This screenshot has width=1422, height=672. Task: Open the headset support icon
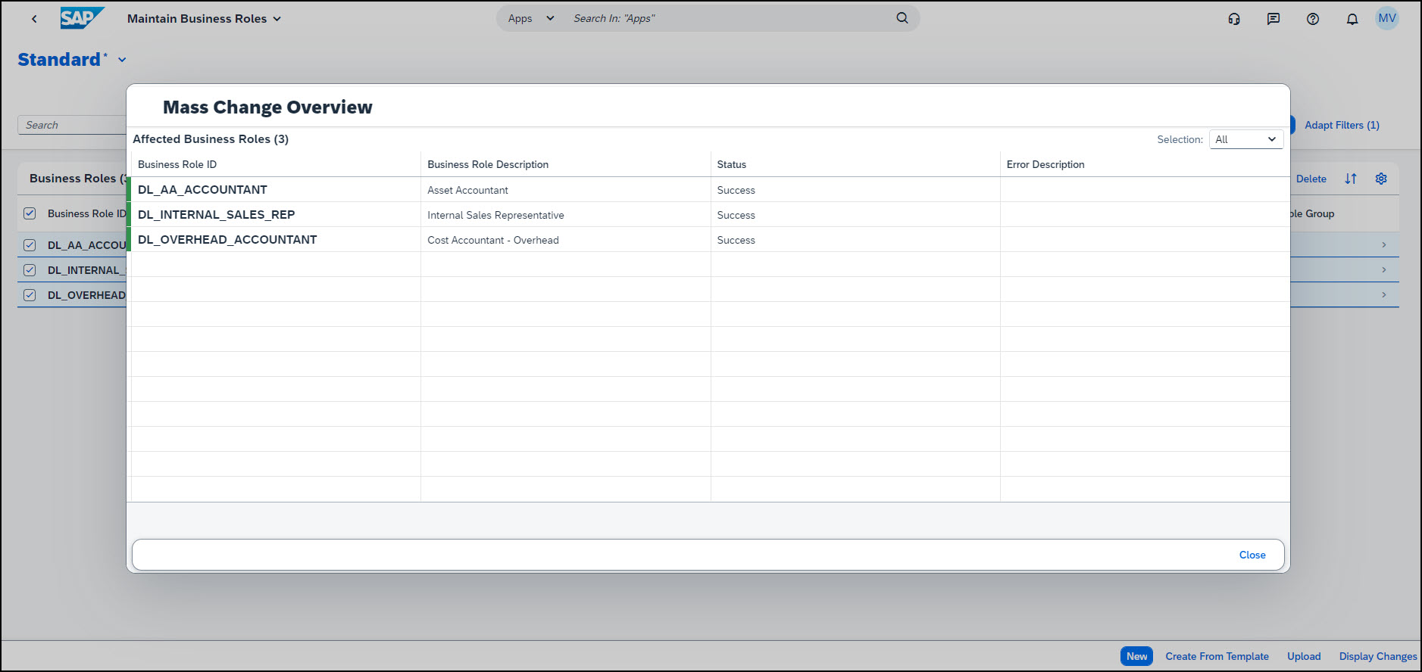point(1234,19)
